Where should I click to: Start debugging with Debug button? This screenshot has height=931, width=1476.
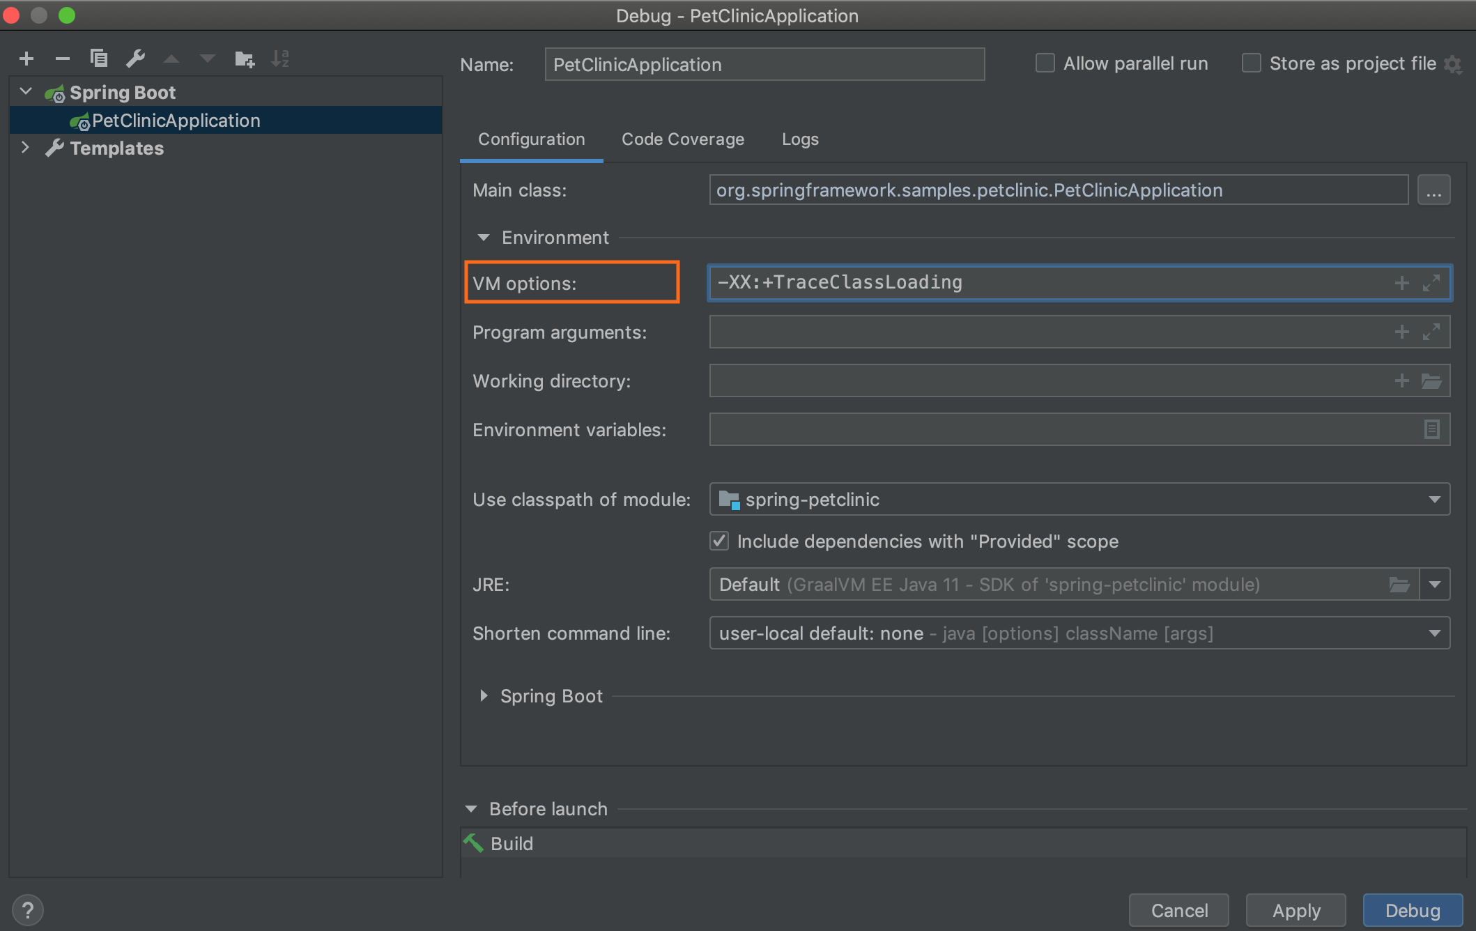pyautogui.click(x=1413, y=910)
